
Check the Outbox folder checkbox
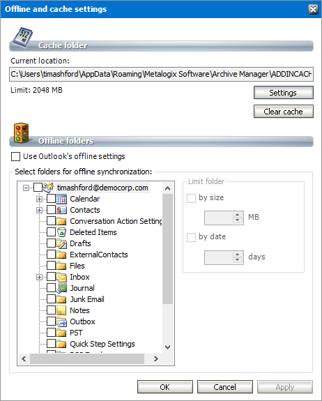(51, 321)
